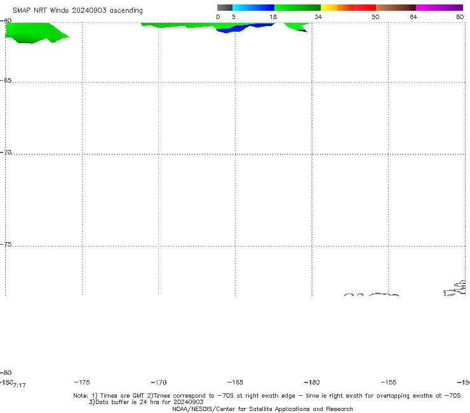This screenshot has width=470, height=413.
Task: Click the swath time label 7:17
Action: (x=20, y=386)
